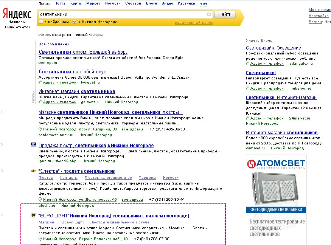331x245 pixels.
Task: Open the vamsvet.ru ad 'Интернет магазин светильников'
Action: (281, 133)
